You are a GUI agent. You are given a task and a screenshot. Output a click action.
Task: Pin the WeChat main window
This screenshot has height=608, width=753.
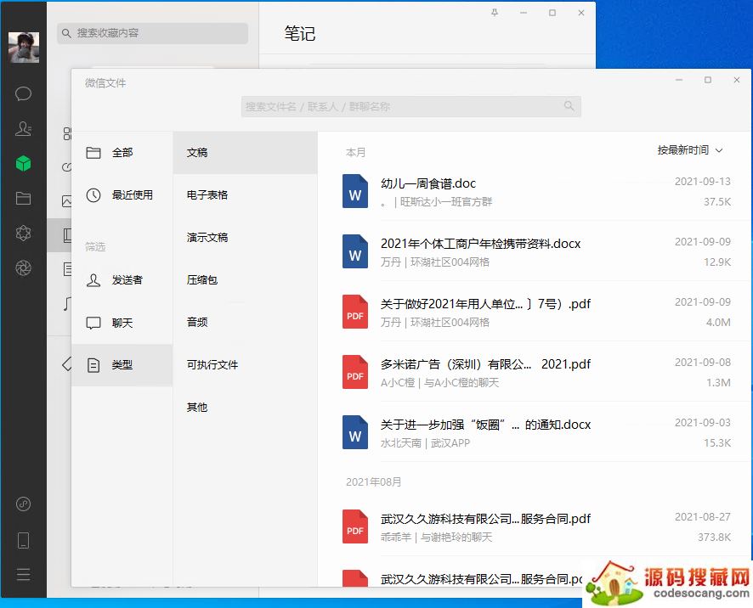click(495, 13)
